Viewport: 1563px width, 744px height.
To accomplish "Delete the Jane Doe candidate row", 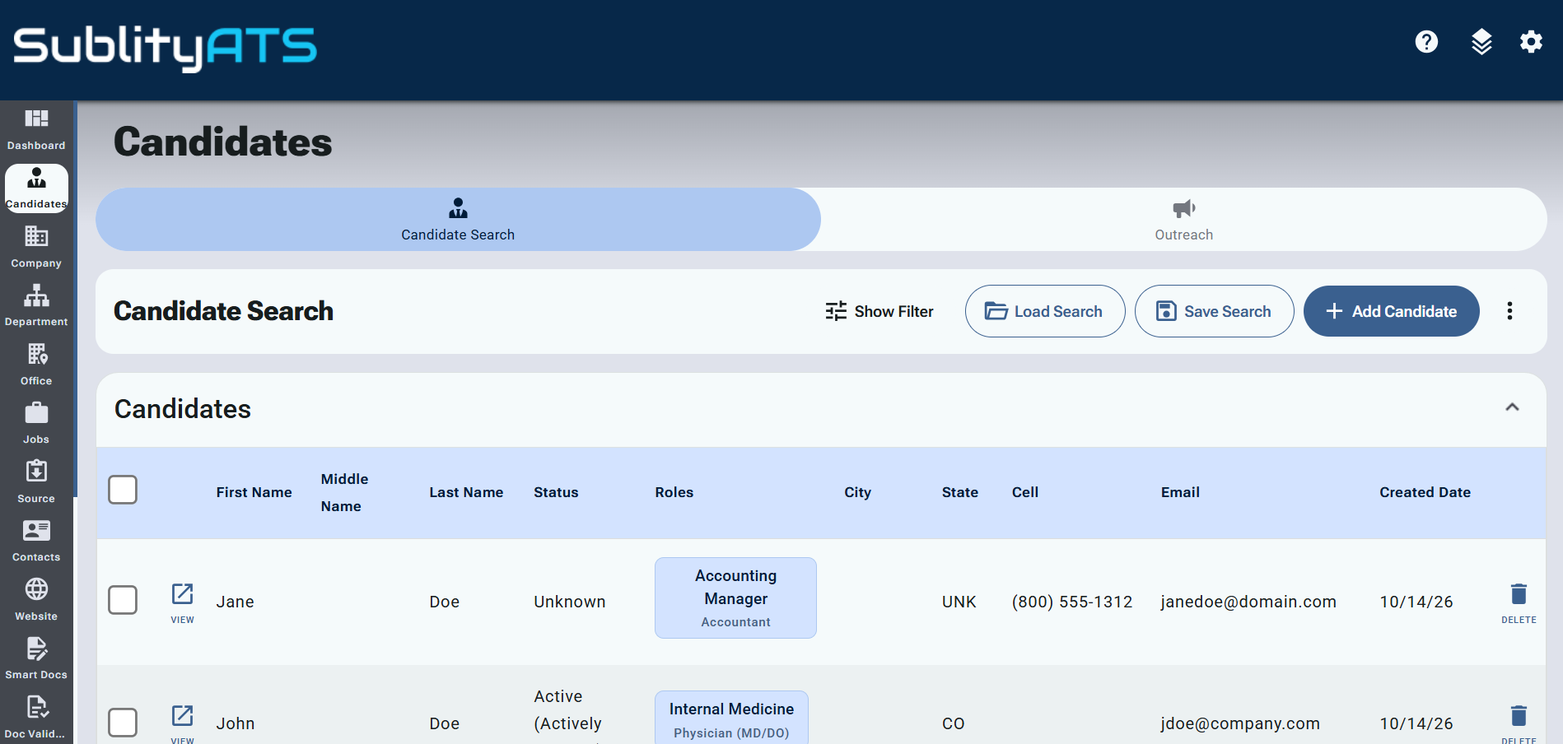I will point(1519,602).
